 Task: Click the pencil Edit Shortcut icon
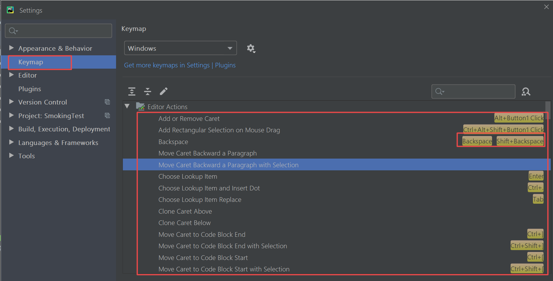coord(164,91)
